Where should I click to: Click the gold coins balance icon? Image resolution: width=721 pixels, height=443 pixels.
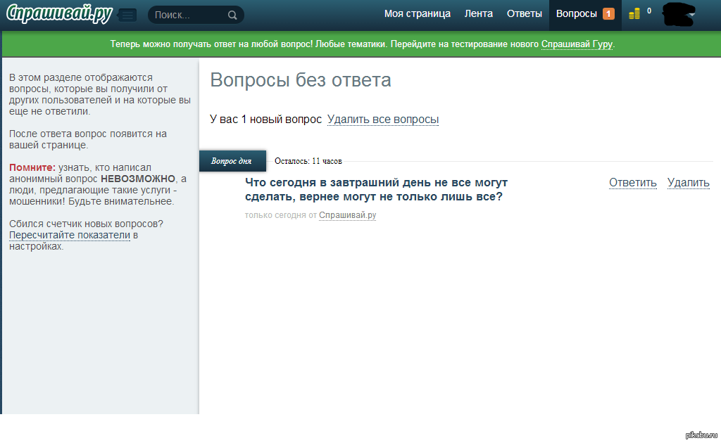coord(635,13)
